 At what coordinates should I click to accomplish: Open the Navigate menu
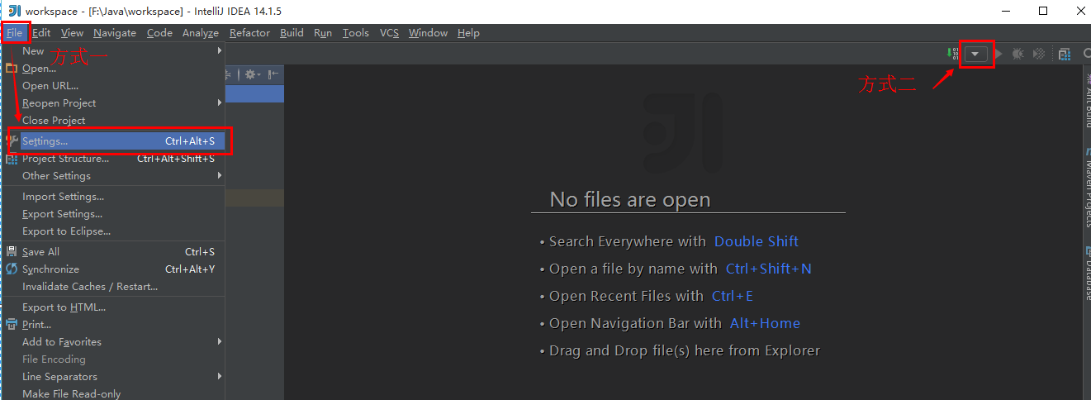[x=115, y=33]
